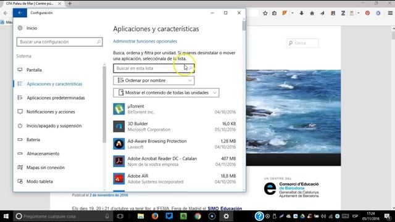Click the 'Cerca' search box on the webpage
395x222 pixels.
(x=302, y=43)
